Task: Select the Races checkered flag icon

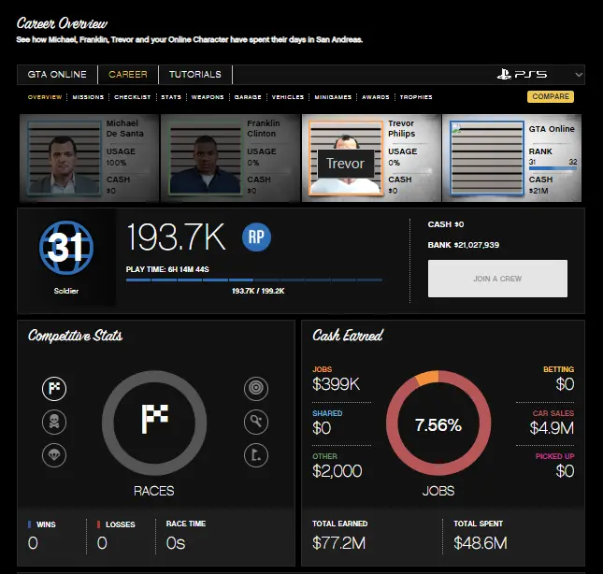Action: click(x=54, y=389)
